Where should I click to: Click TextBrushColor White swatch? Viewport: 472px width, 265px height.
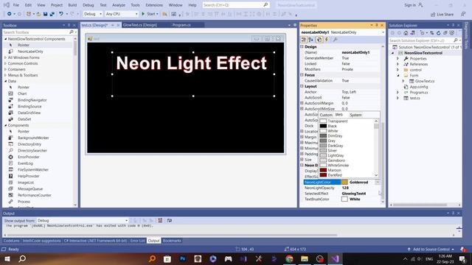tap(344, 199)
